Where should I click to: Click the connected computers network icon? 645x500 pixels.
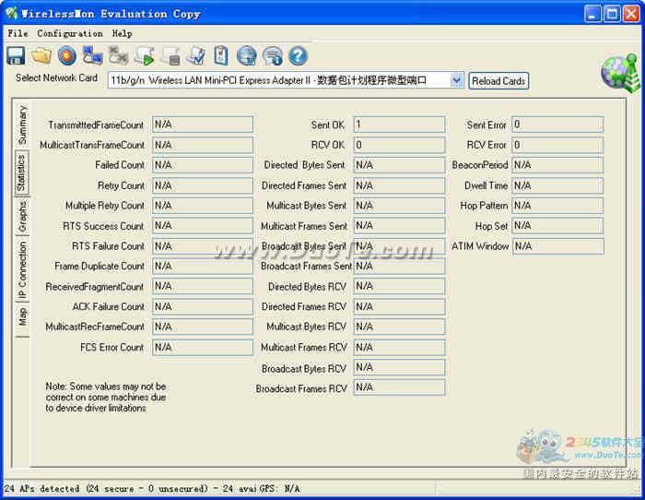pyautogui.click(x=93, y=56)
